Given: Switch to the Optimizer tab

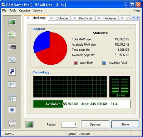Looking at the screenshot, I should 59,18.
